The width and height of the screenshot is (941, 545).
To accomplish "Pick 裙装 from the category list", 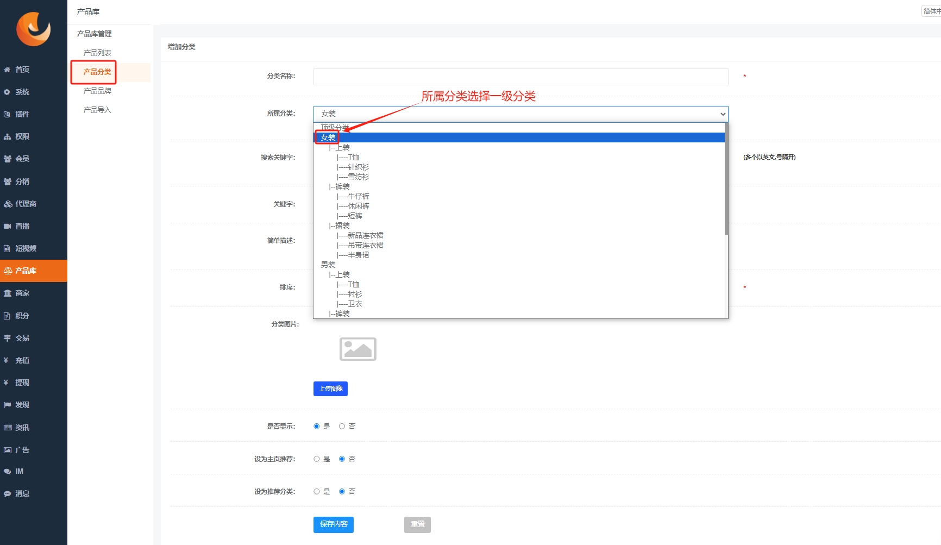I will 519,225.
